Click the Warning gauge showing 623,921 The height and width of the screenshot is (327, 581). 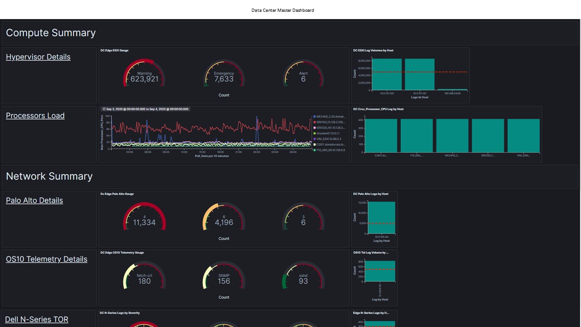[144, 75]
